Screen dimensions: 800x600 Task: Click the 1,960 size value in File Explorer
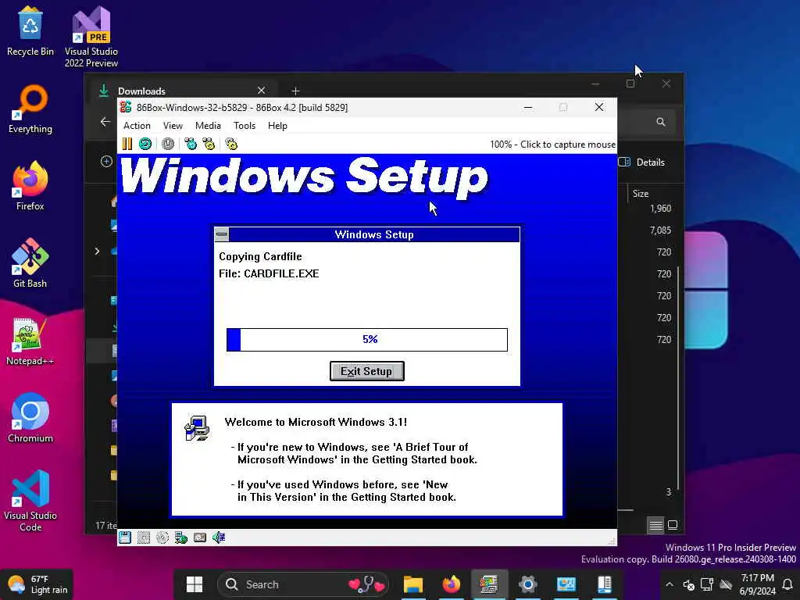(x=661, y=208)
